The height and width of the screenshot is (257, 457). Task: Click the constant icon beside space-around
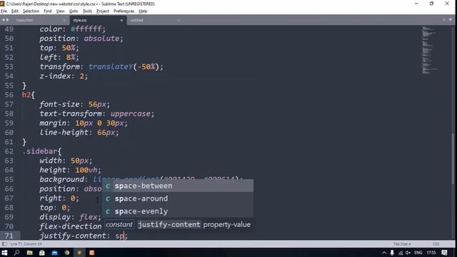pyautogui.click(x=108, y=198)
